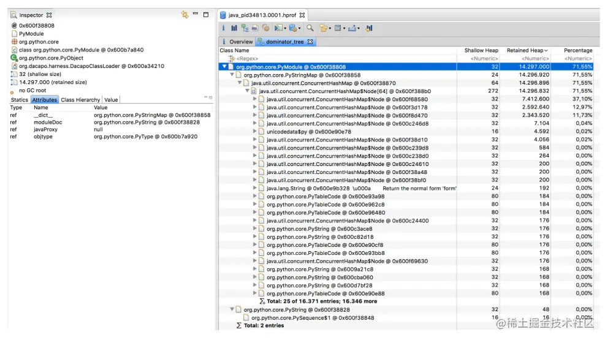Click the package icon beside org.python.core
The image size is (605, 340).
(x=14, y=42)
